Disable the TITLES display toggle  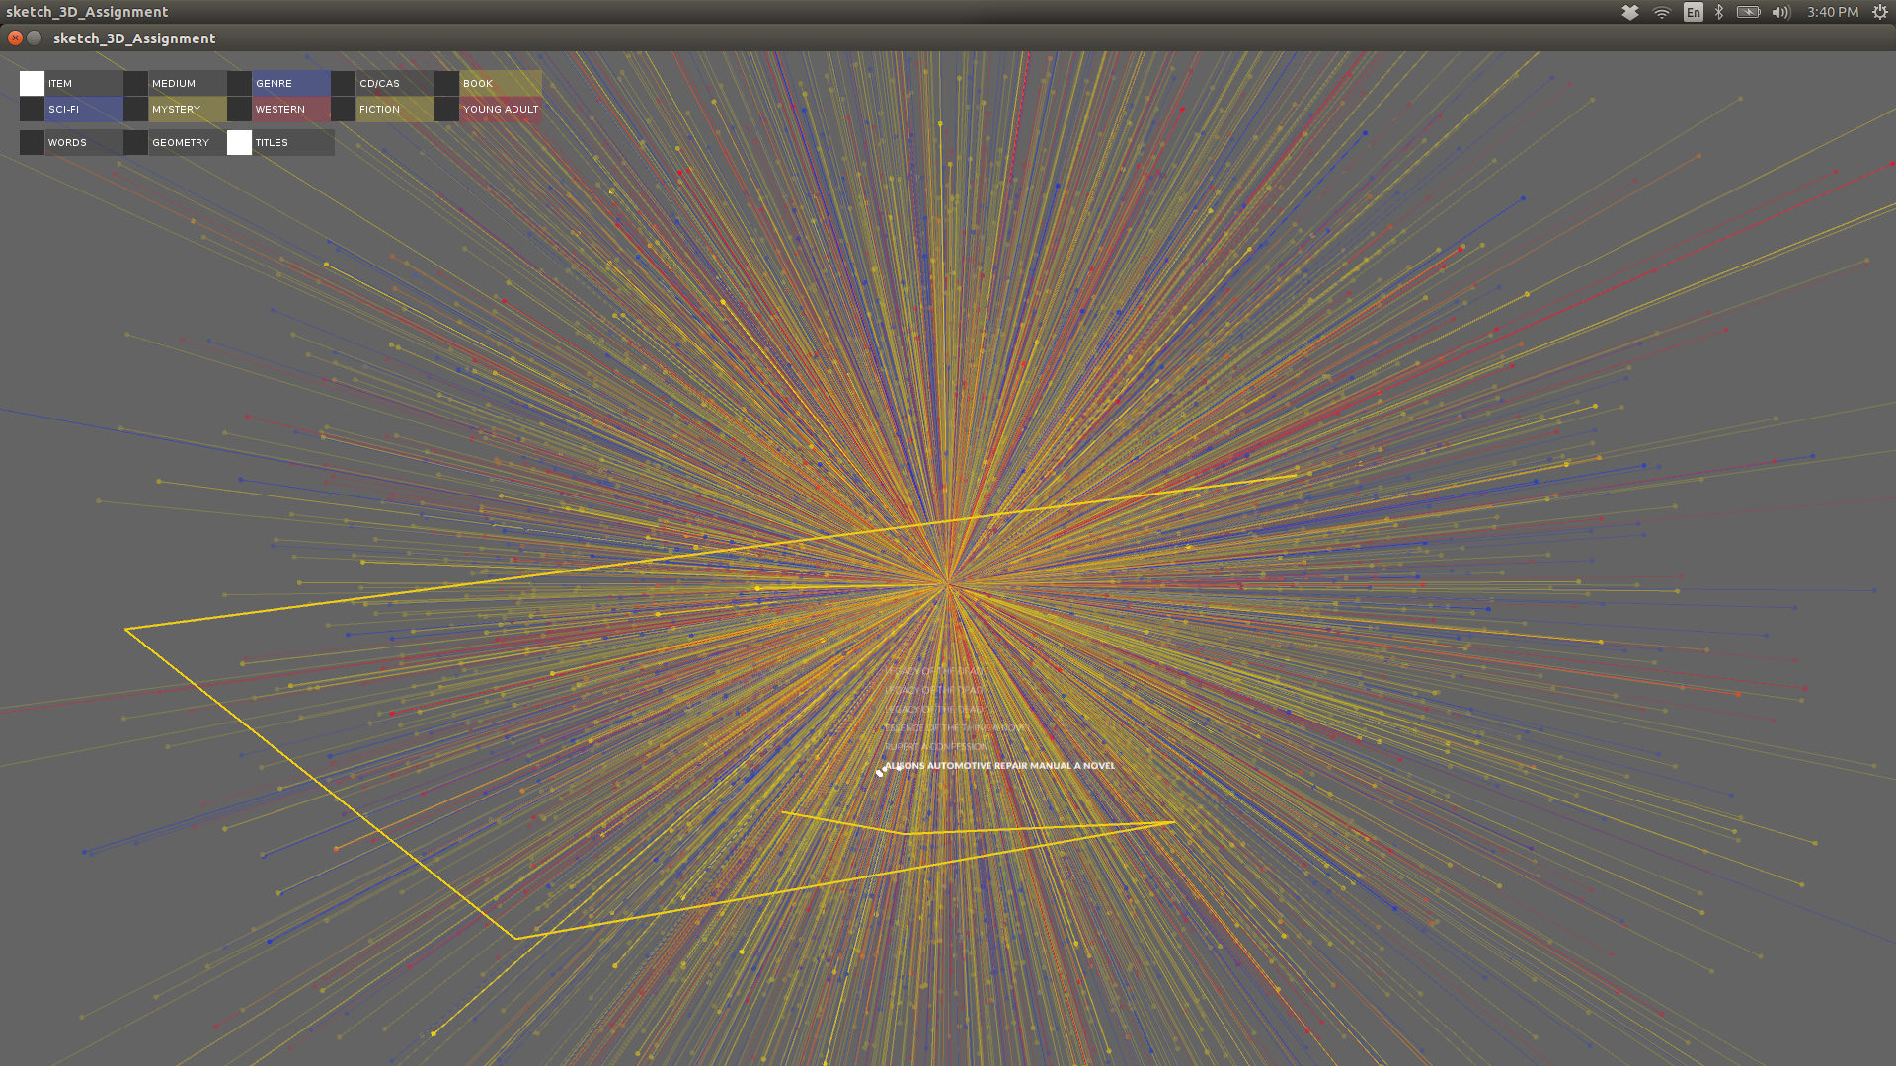[x=239, y=143]
